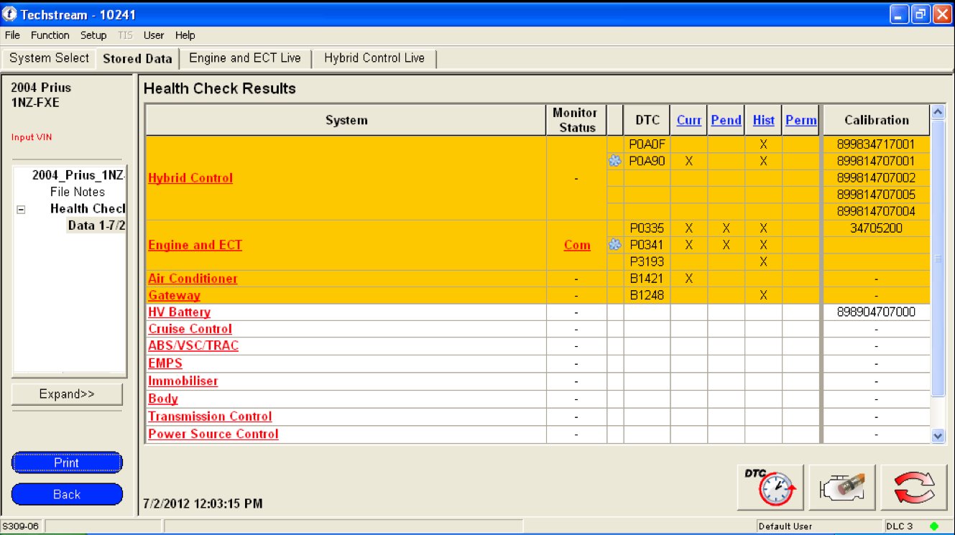This screenshot has width=955, height=535.
Task: Click calibration ID 34705200
Action: [x=876, y=228]
